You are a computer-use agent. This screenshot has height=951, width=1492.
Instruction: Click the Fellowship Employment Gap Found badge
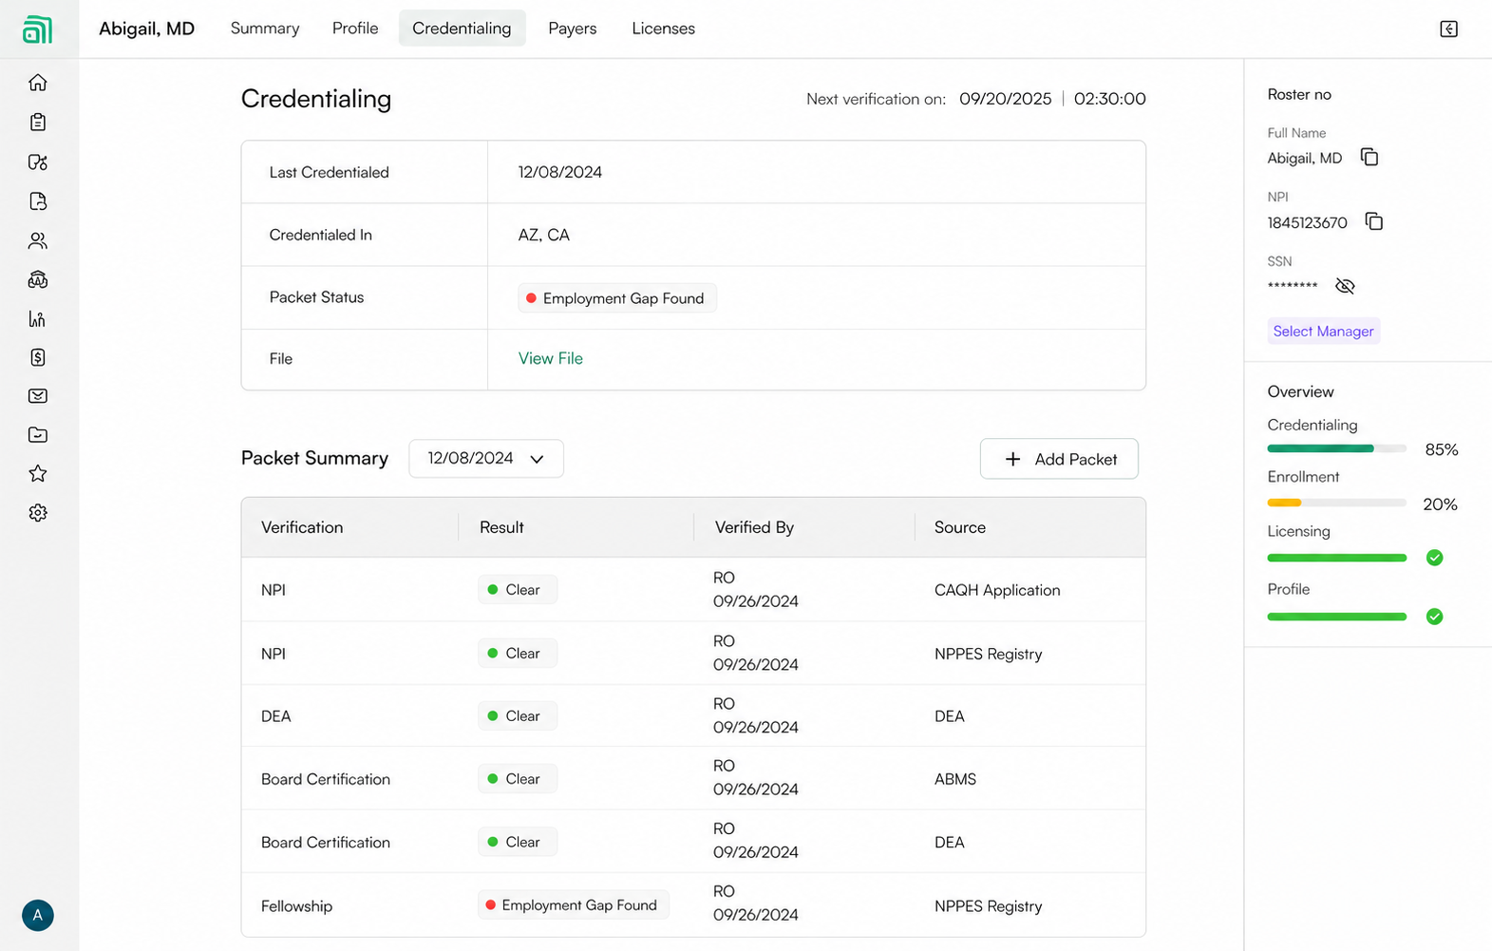tap(573, 905)
